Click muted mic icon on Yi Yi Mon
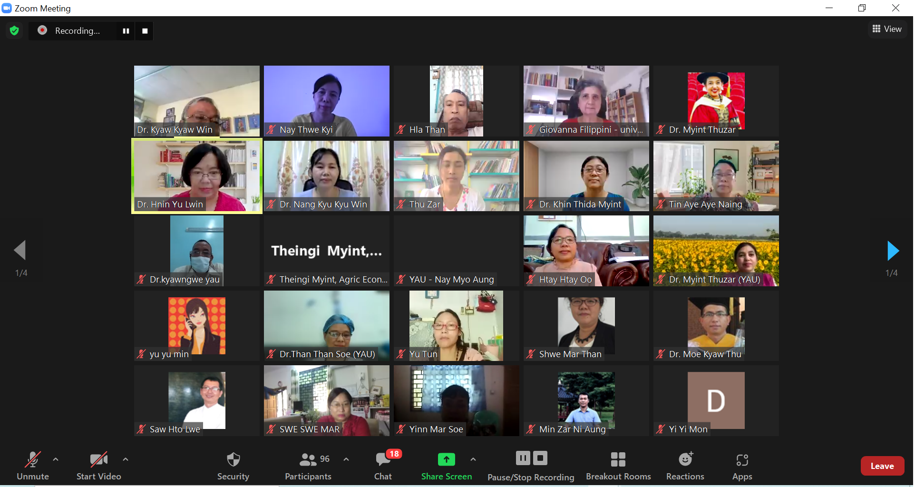 (661, 429)
